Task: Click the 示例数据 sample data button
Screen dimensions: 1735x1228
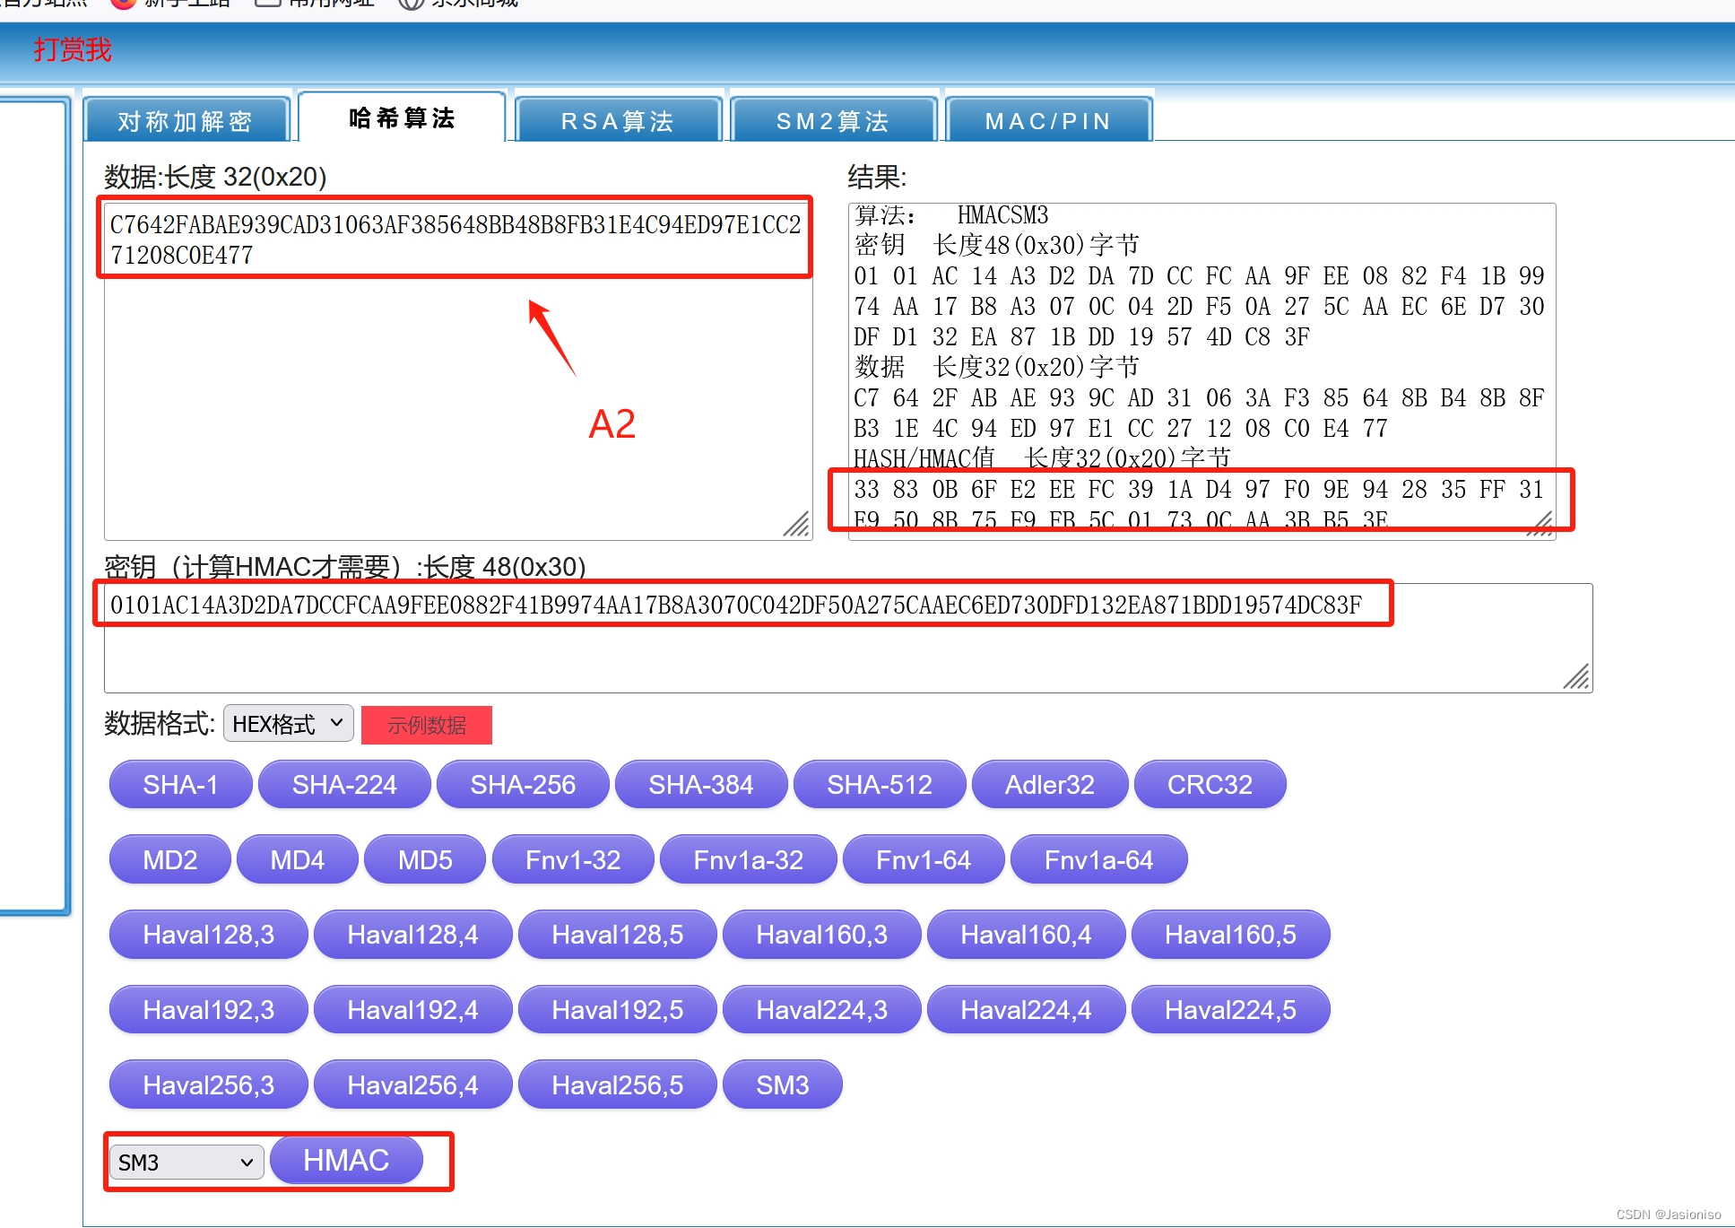Action: pyautogui.click(x=426, y=725)
